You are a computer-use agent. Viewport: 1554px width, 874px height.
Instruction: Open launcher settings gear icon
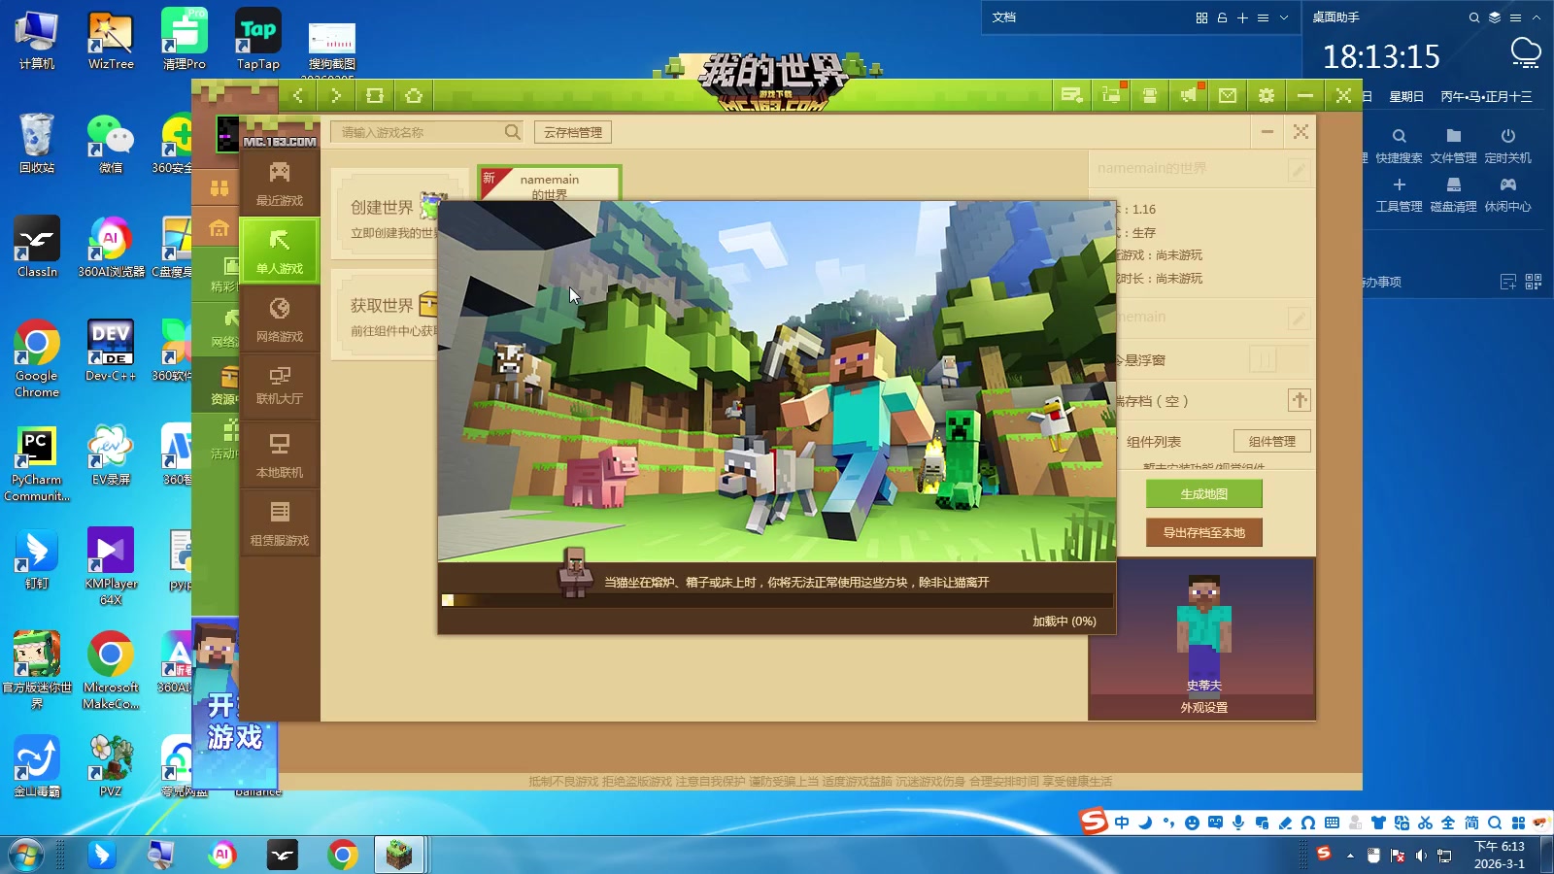(x=1266, y=95)
